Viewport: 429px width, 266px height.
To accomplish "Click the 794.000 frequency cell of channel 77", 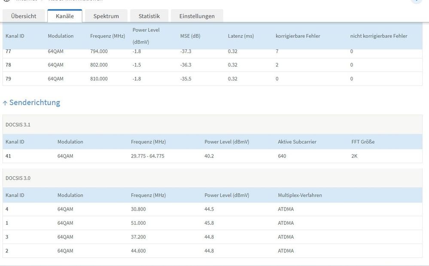I will coord(99,52).
